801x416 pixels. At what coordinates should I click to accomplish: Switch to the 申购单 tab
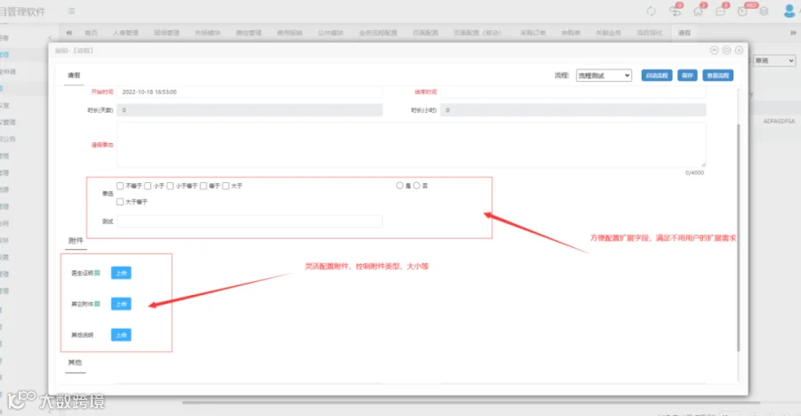570,33
